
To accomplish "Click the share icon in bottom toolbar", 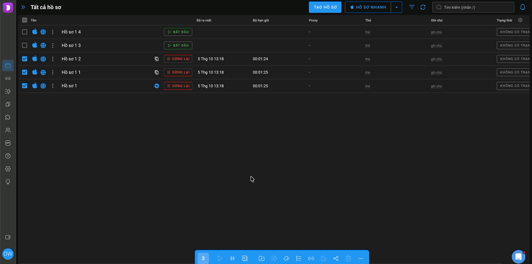I will point(336,258).
